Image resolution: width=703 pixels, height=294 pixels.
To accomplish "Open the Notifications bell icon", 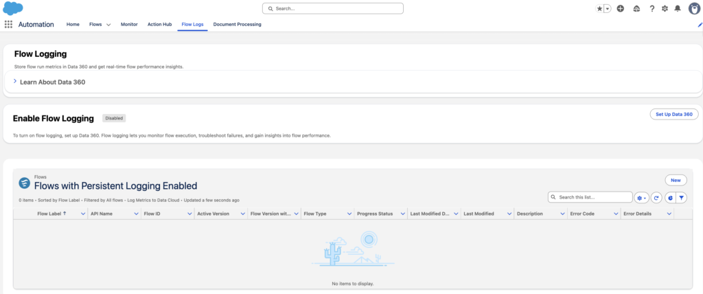I will tap(678, 8).
